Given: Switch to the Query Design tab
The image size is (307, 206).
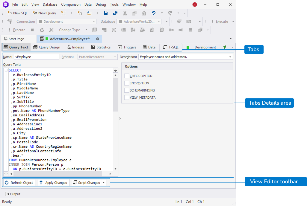Looking at the screenshot, I should pos(47,47).
